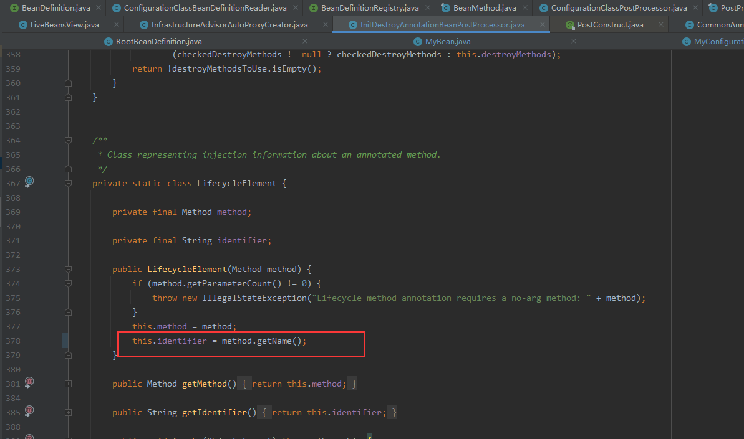Image resolution: width=744 pixels, height=439 pixels.
Task: Switch to the PostConstruct.java tab
Action: (610, 25)
